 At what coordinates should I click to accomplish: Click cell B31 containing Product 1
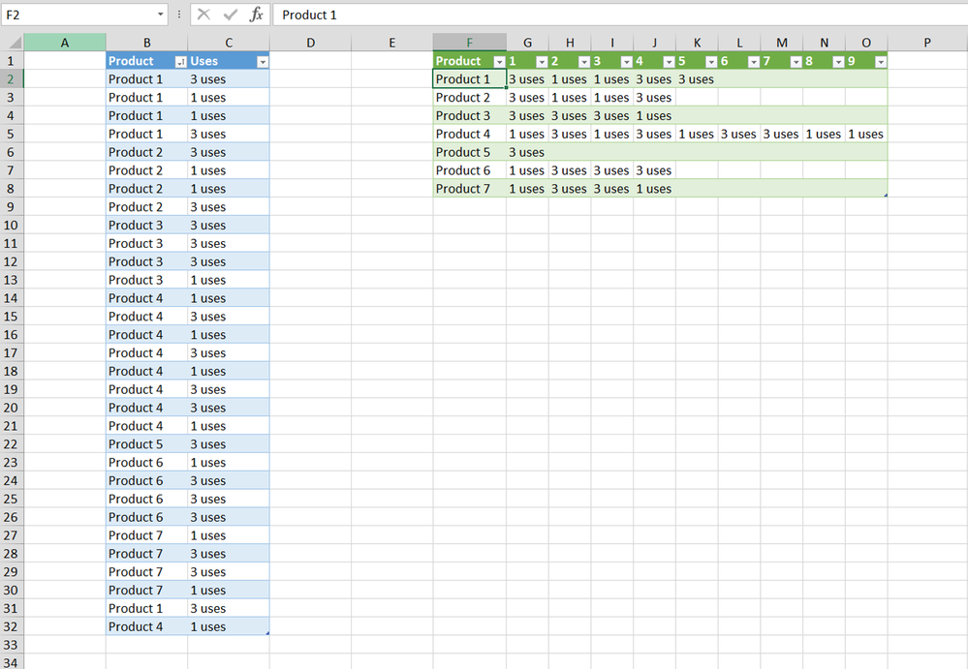[147, 609]
